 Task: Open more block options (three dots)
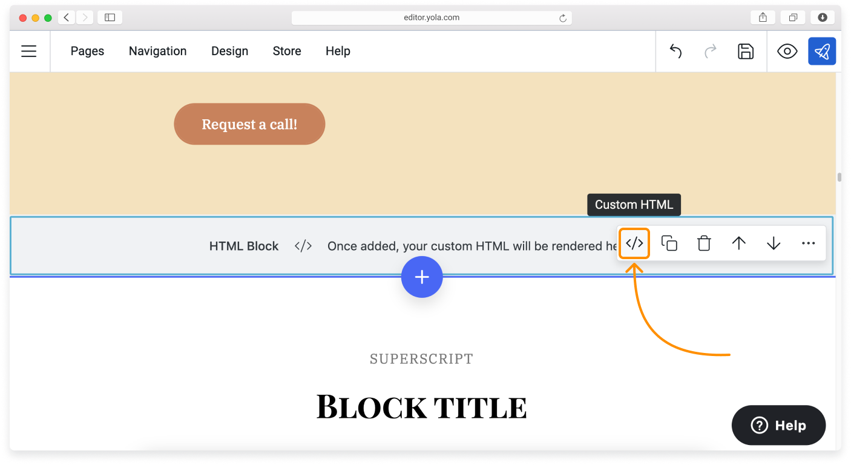pyautogui.click(x=808, y=243)
